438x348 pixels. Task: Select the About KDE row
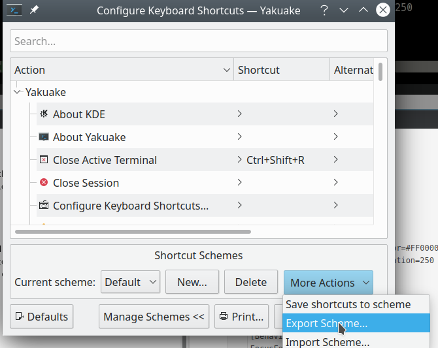tap(205, 114)
